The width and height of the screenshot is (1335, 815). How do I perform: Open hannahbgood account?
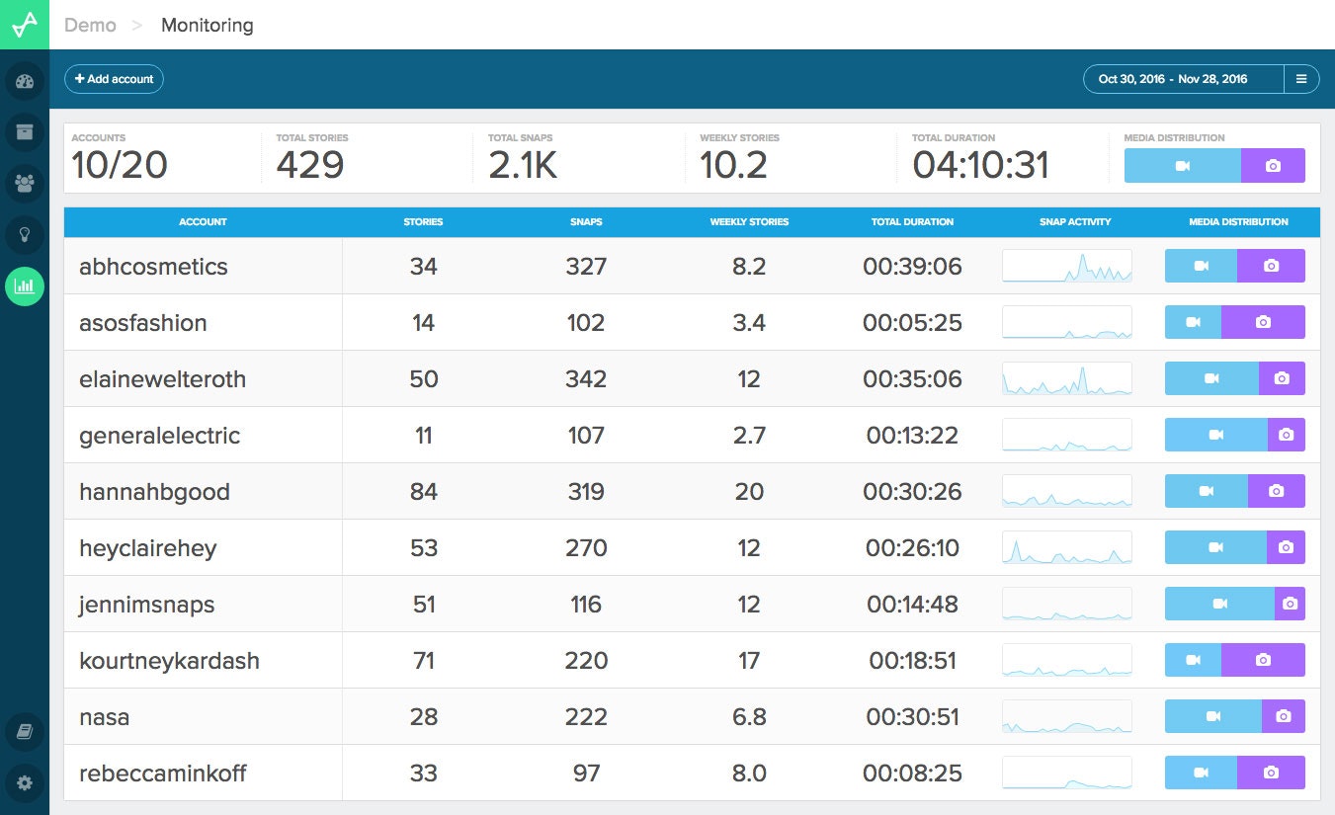(154, 492)
